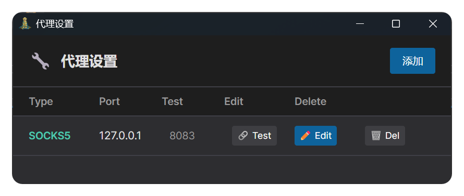Screen dimensions: 464x196
Task: Click the trash bin icon on Del button
Action: (x=376, y=136)
